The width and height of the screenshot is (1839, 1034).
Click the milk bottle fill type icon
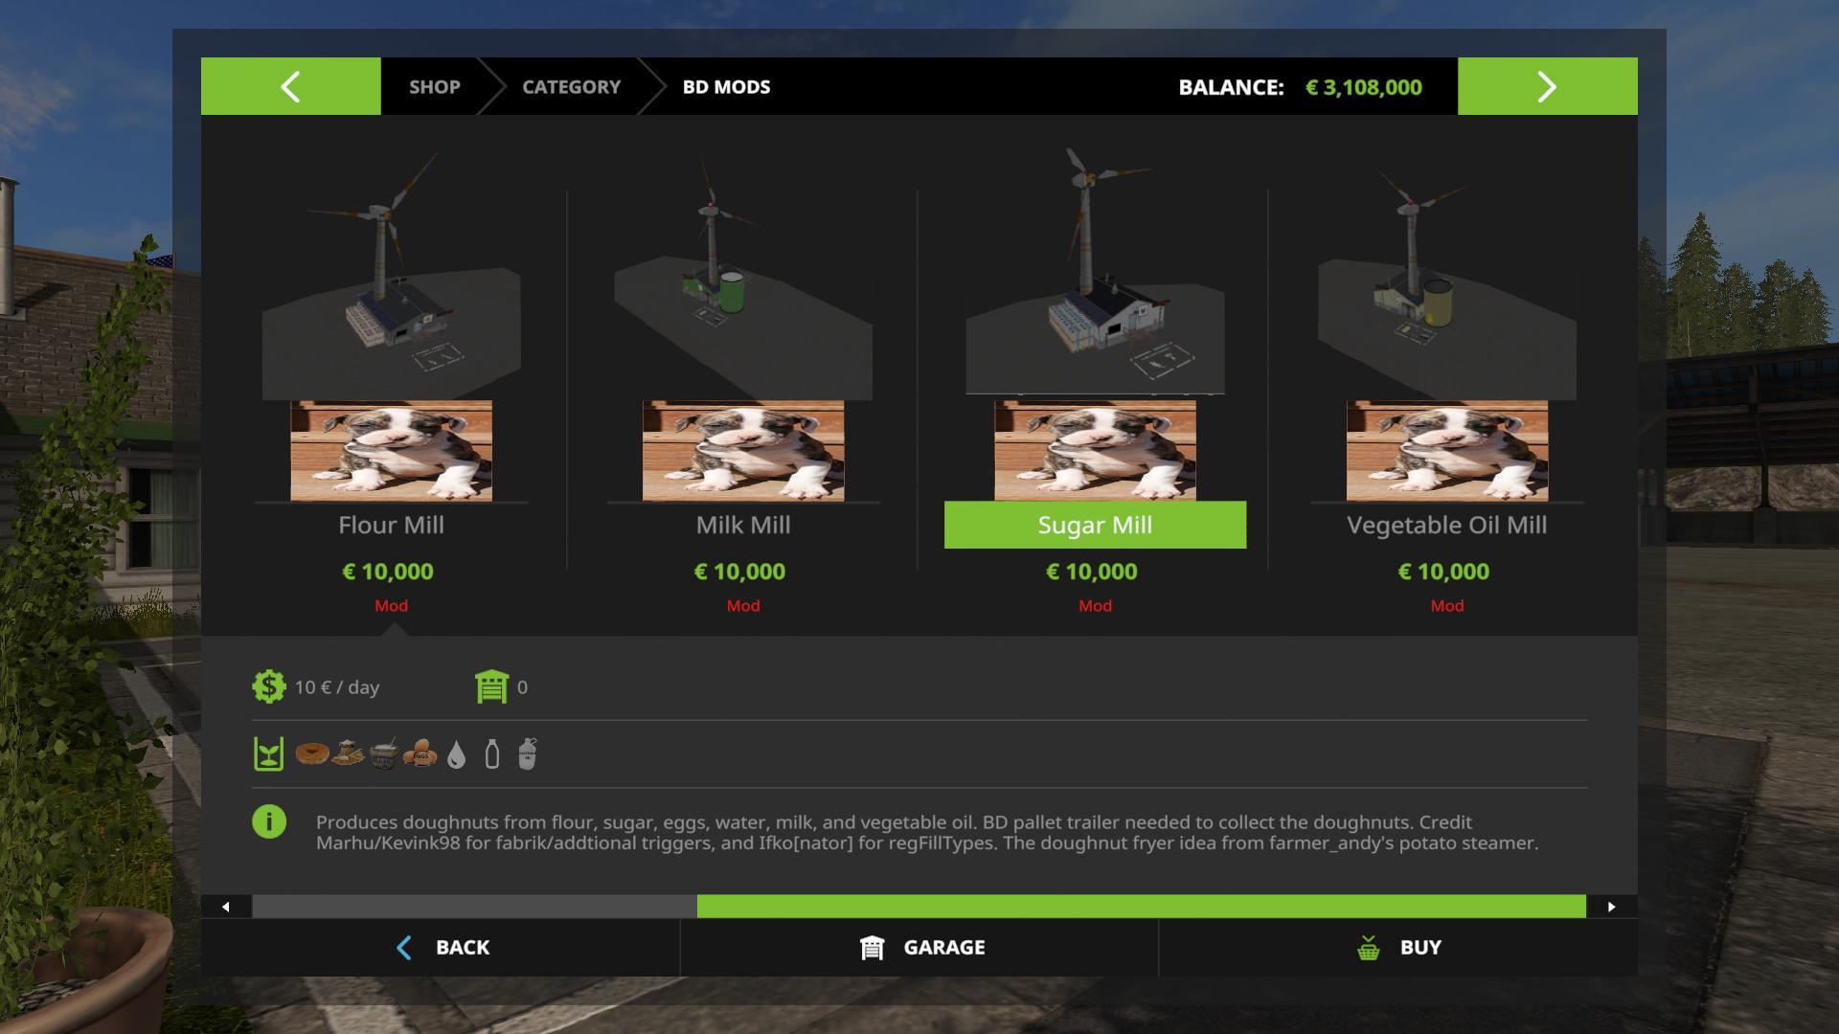(492, 754)
